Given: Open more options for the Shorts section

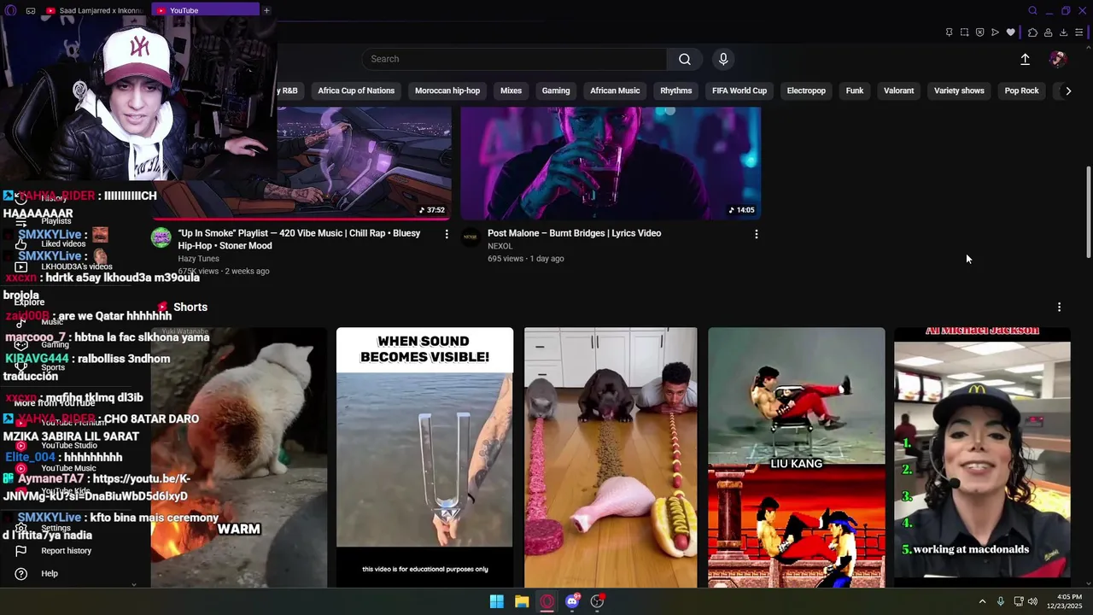Looking at the screenshot, I should click(1059, 307).
